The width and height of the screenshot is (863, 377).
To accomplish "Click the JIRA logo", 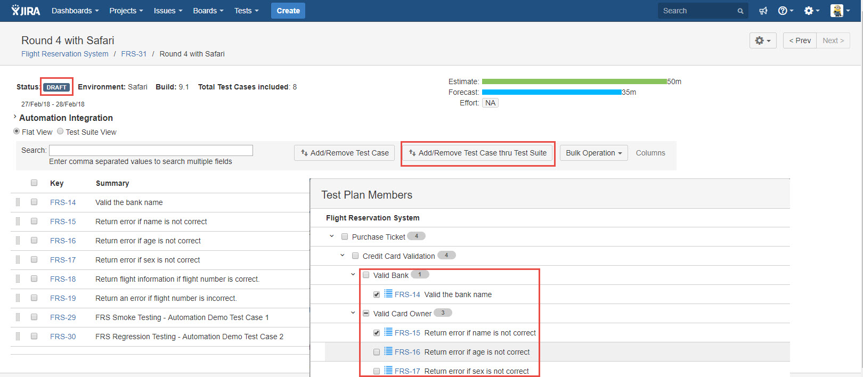I will pos(26,11).
